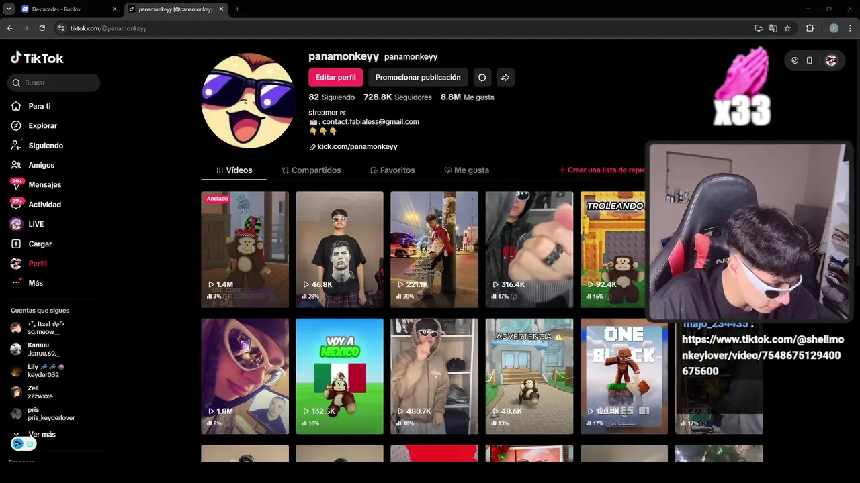Bookmark this page with the star icon
The image size is (860, 483).
pos(787,28)
